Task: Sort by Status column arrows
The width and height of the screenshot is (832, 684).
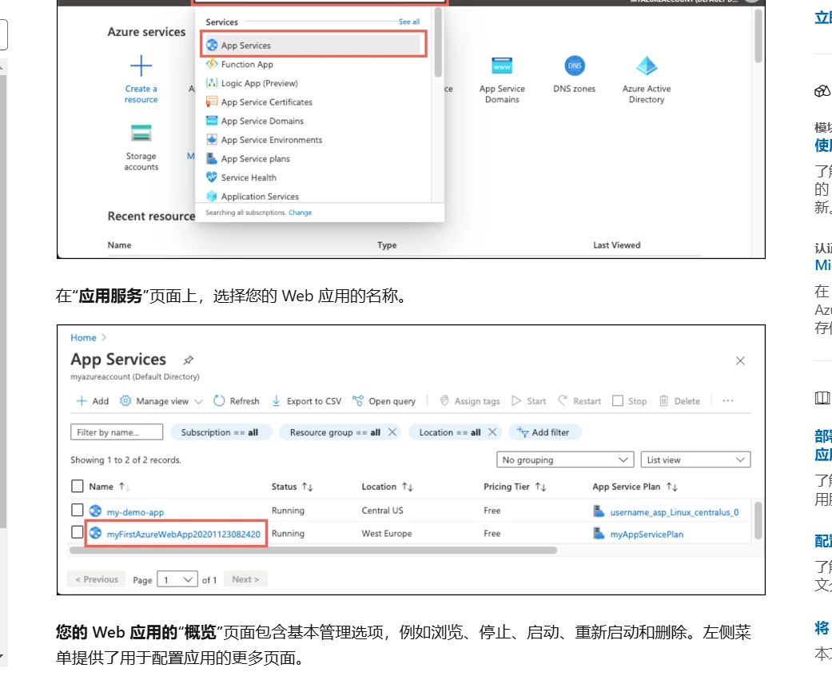Action: coord(307,486)
